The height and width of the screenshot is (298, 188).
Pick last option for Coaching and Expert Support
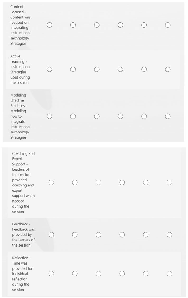click(170, 182)
